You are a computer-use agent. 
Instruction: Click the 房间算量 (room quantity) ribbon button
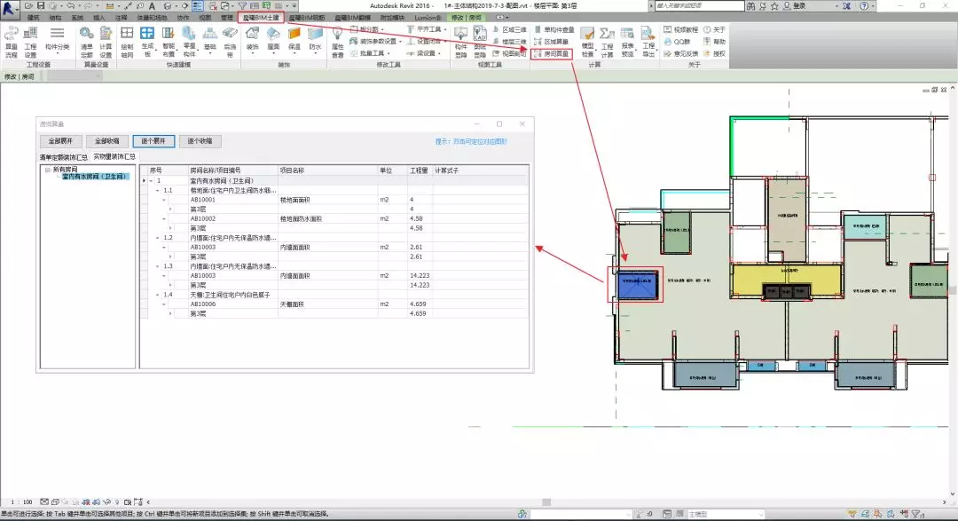tap(552, 54)
